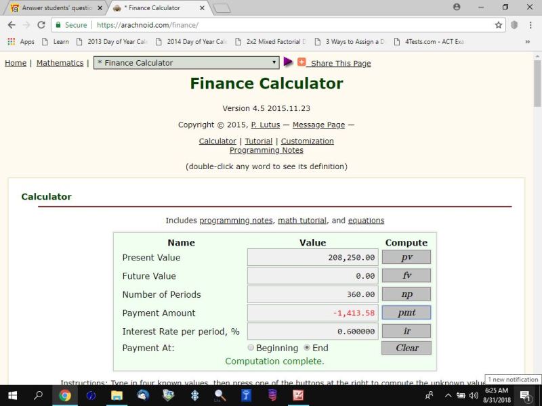Open File Explorer from the taskbar
The width and height of the screenshot is (542, 406).
pyautogui.click(x=117, y=395)
